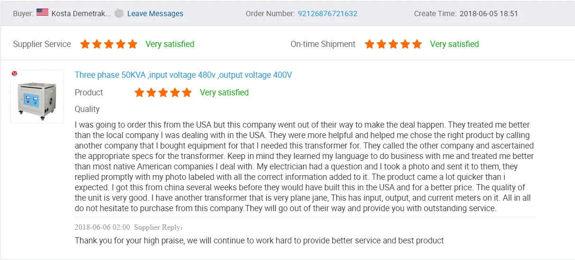The width and height of the screenshot is (575, 260).
Task: Select the fifth Supplier Service star
Action: click(132, 44)
